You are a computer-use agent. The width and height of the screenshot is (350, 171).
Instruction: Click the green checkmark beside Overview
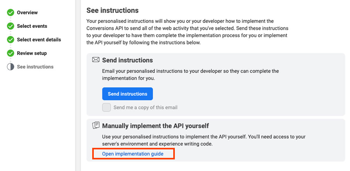[10, 12]
